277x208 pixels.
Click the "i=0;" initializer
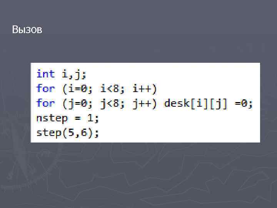click(78, 89)
